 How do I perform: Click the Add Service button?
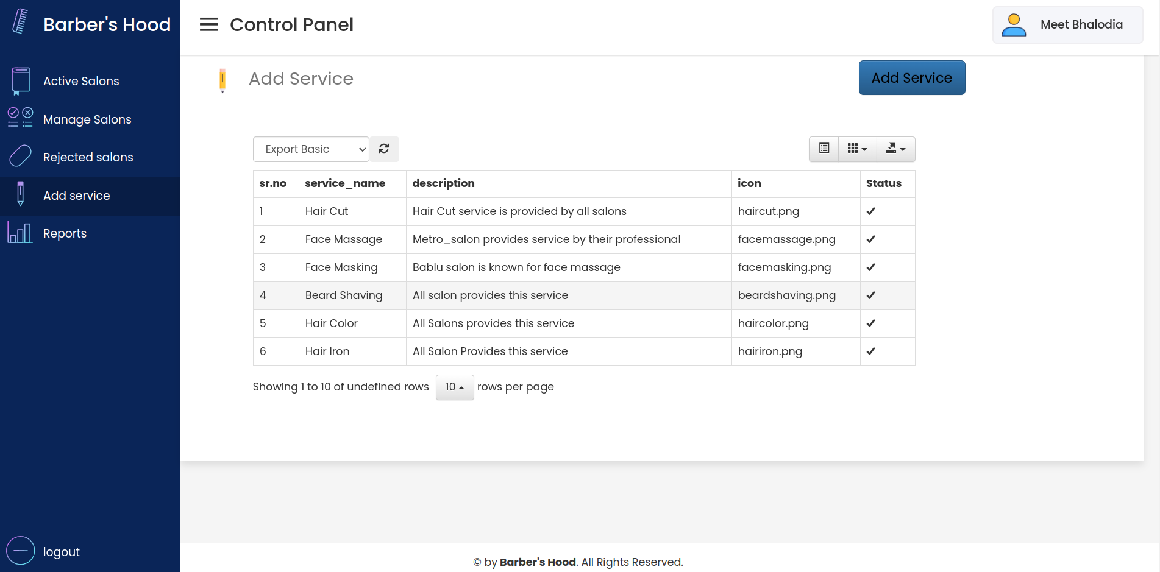911,77
